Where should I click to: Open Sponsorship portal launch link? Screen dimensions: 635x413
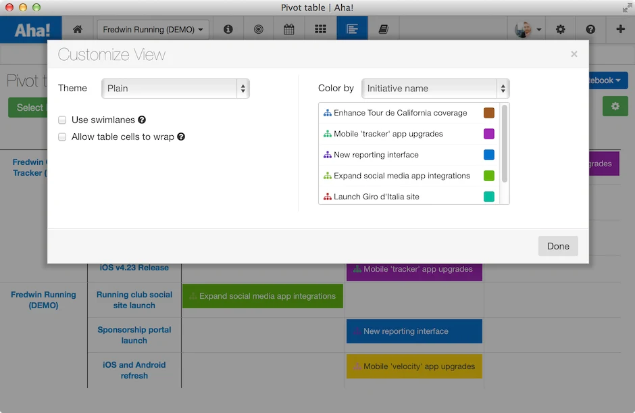click(134, 335)
